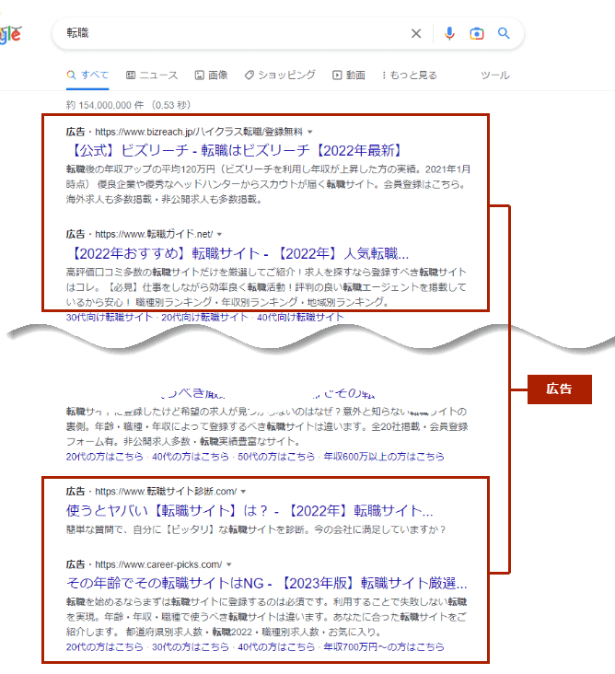Viewport: 615px width, 674px height.
Task: Follow the 40代向け転職サイト sitelink
Action: (300, 318)
